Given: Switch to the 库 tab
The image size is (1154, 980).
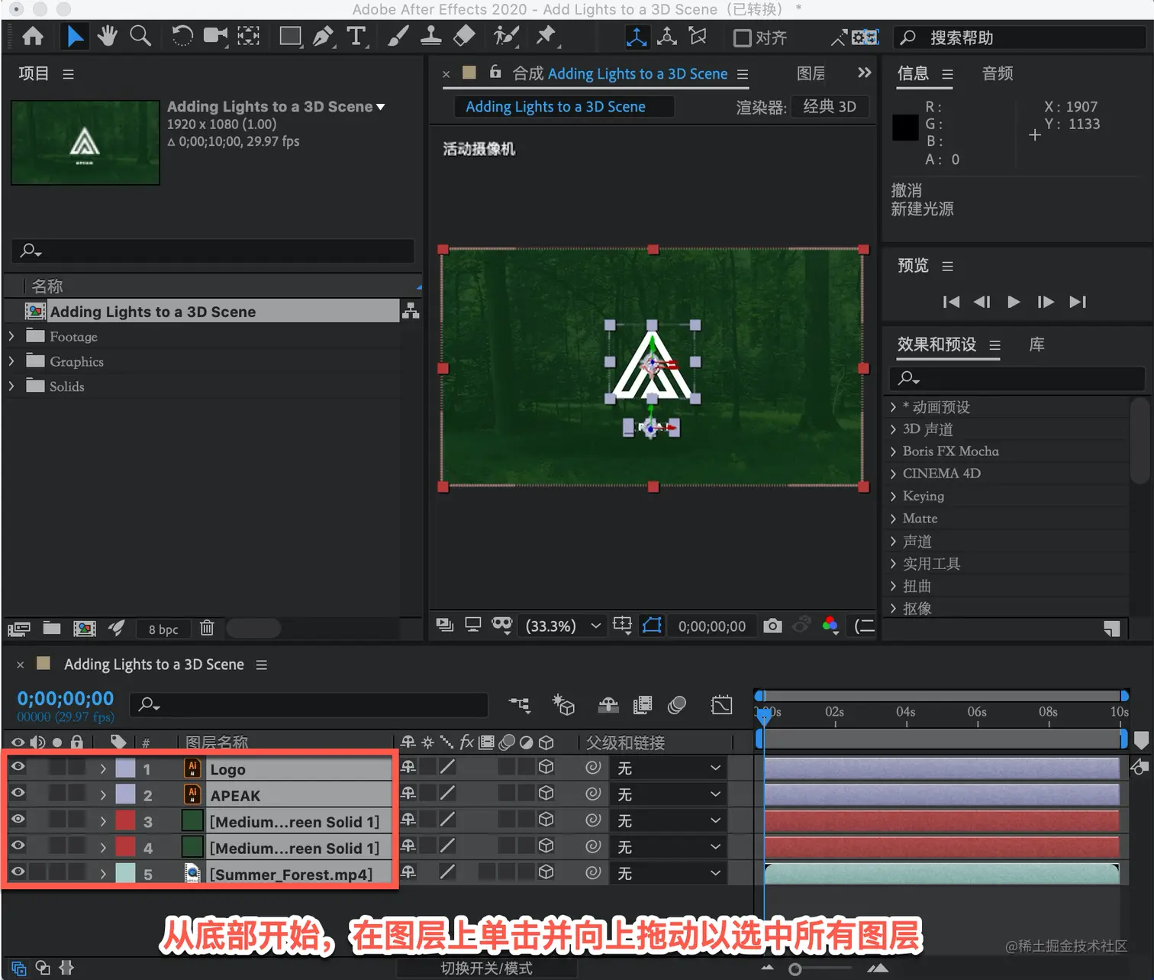Looking at the screenshot, I should coord(1036,344).
